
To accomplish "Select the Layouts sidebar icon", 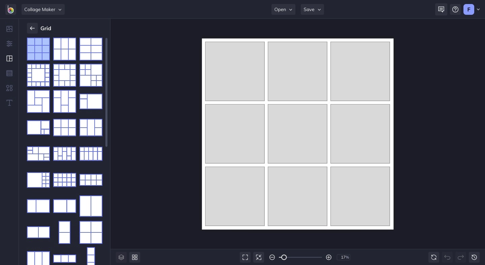I will pos(9,58).
